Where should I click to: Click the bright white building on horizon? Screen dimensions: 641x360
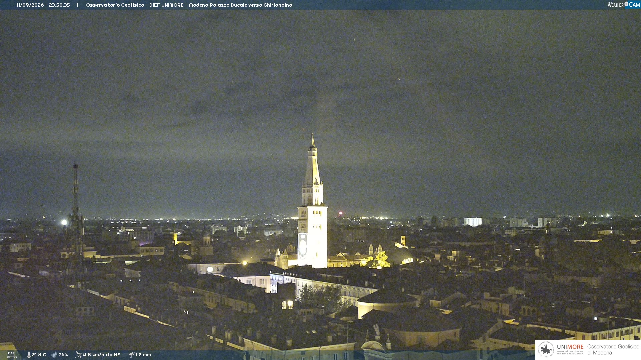click(473, 222)
